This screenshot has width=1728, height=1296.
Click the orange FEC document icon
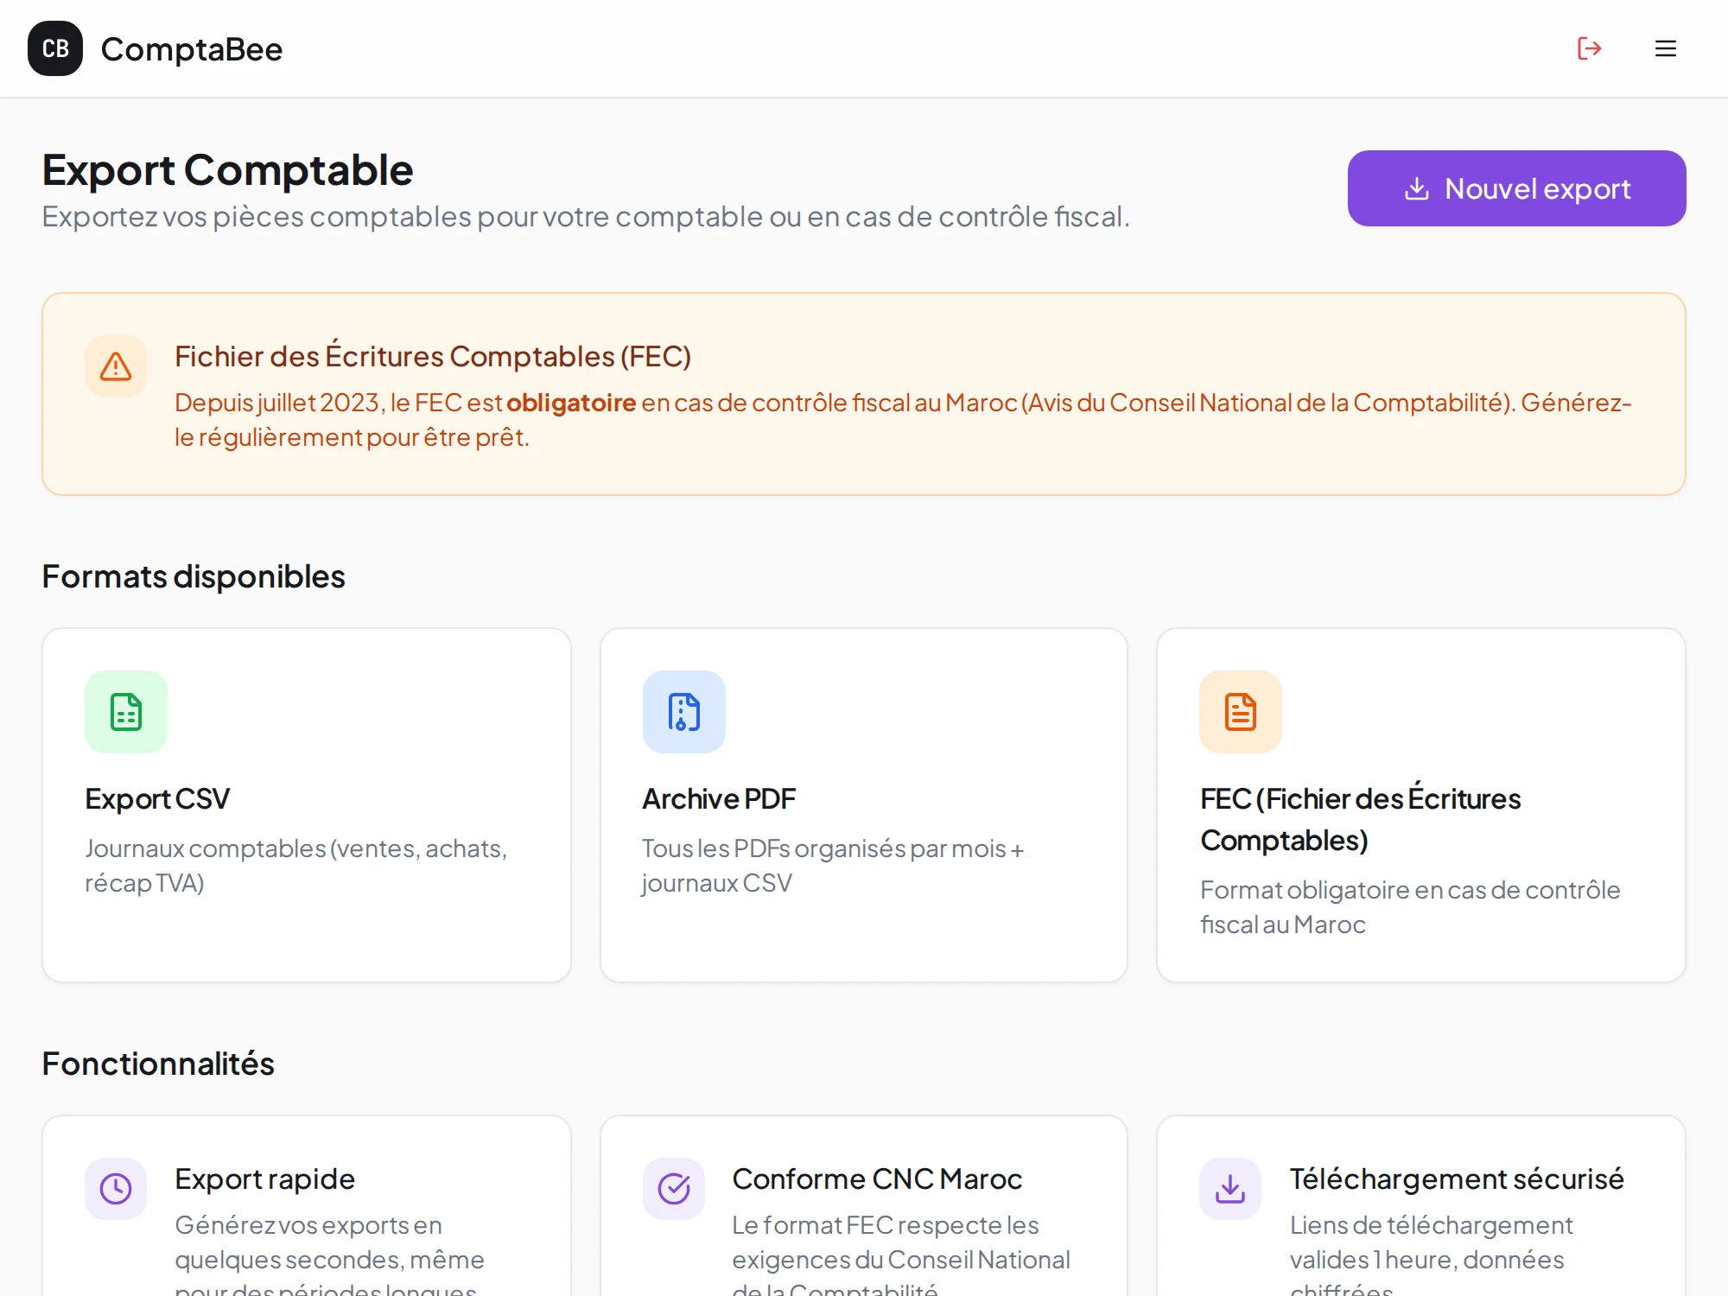click(x=1240, y=711)
